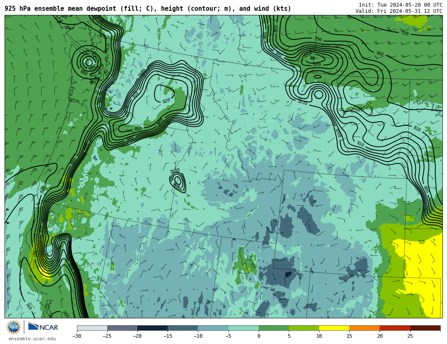Select the 5 to 10 lime swatch

(x=304, y=328)
